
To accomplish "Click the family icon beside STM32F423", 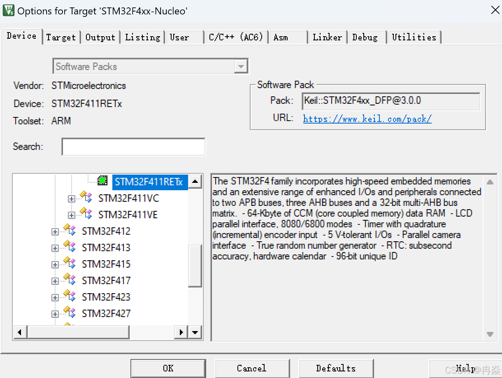I will point(70,295).
